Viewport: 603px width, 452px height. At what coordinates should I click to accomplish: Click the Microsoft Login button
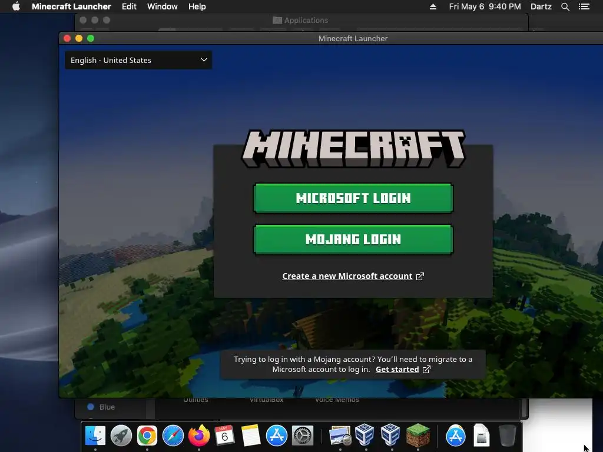pos(353,198)
